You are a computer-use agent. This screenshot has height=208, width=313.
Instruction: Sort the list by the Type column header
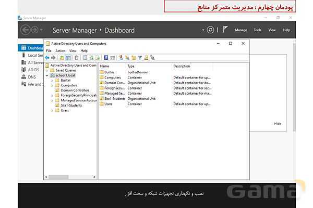tap(149, 66)
